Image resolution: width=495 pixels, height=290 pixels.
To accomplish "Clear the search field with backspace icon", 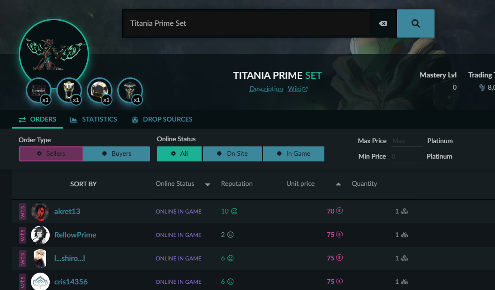I will 382,23.
